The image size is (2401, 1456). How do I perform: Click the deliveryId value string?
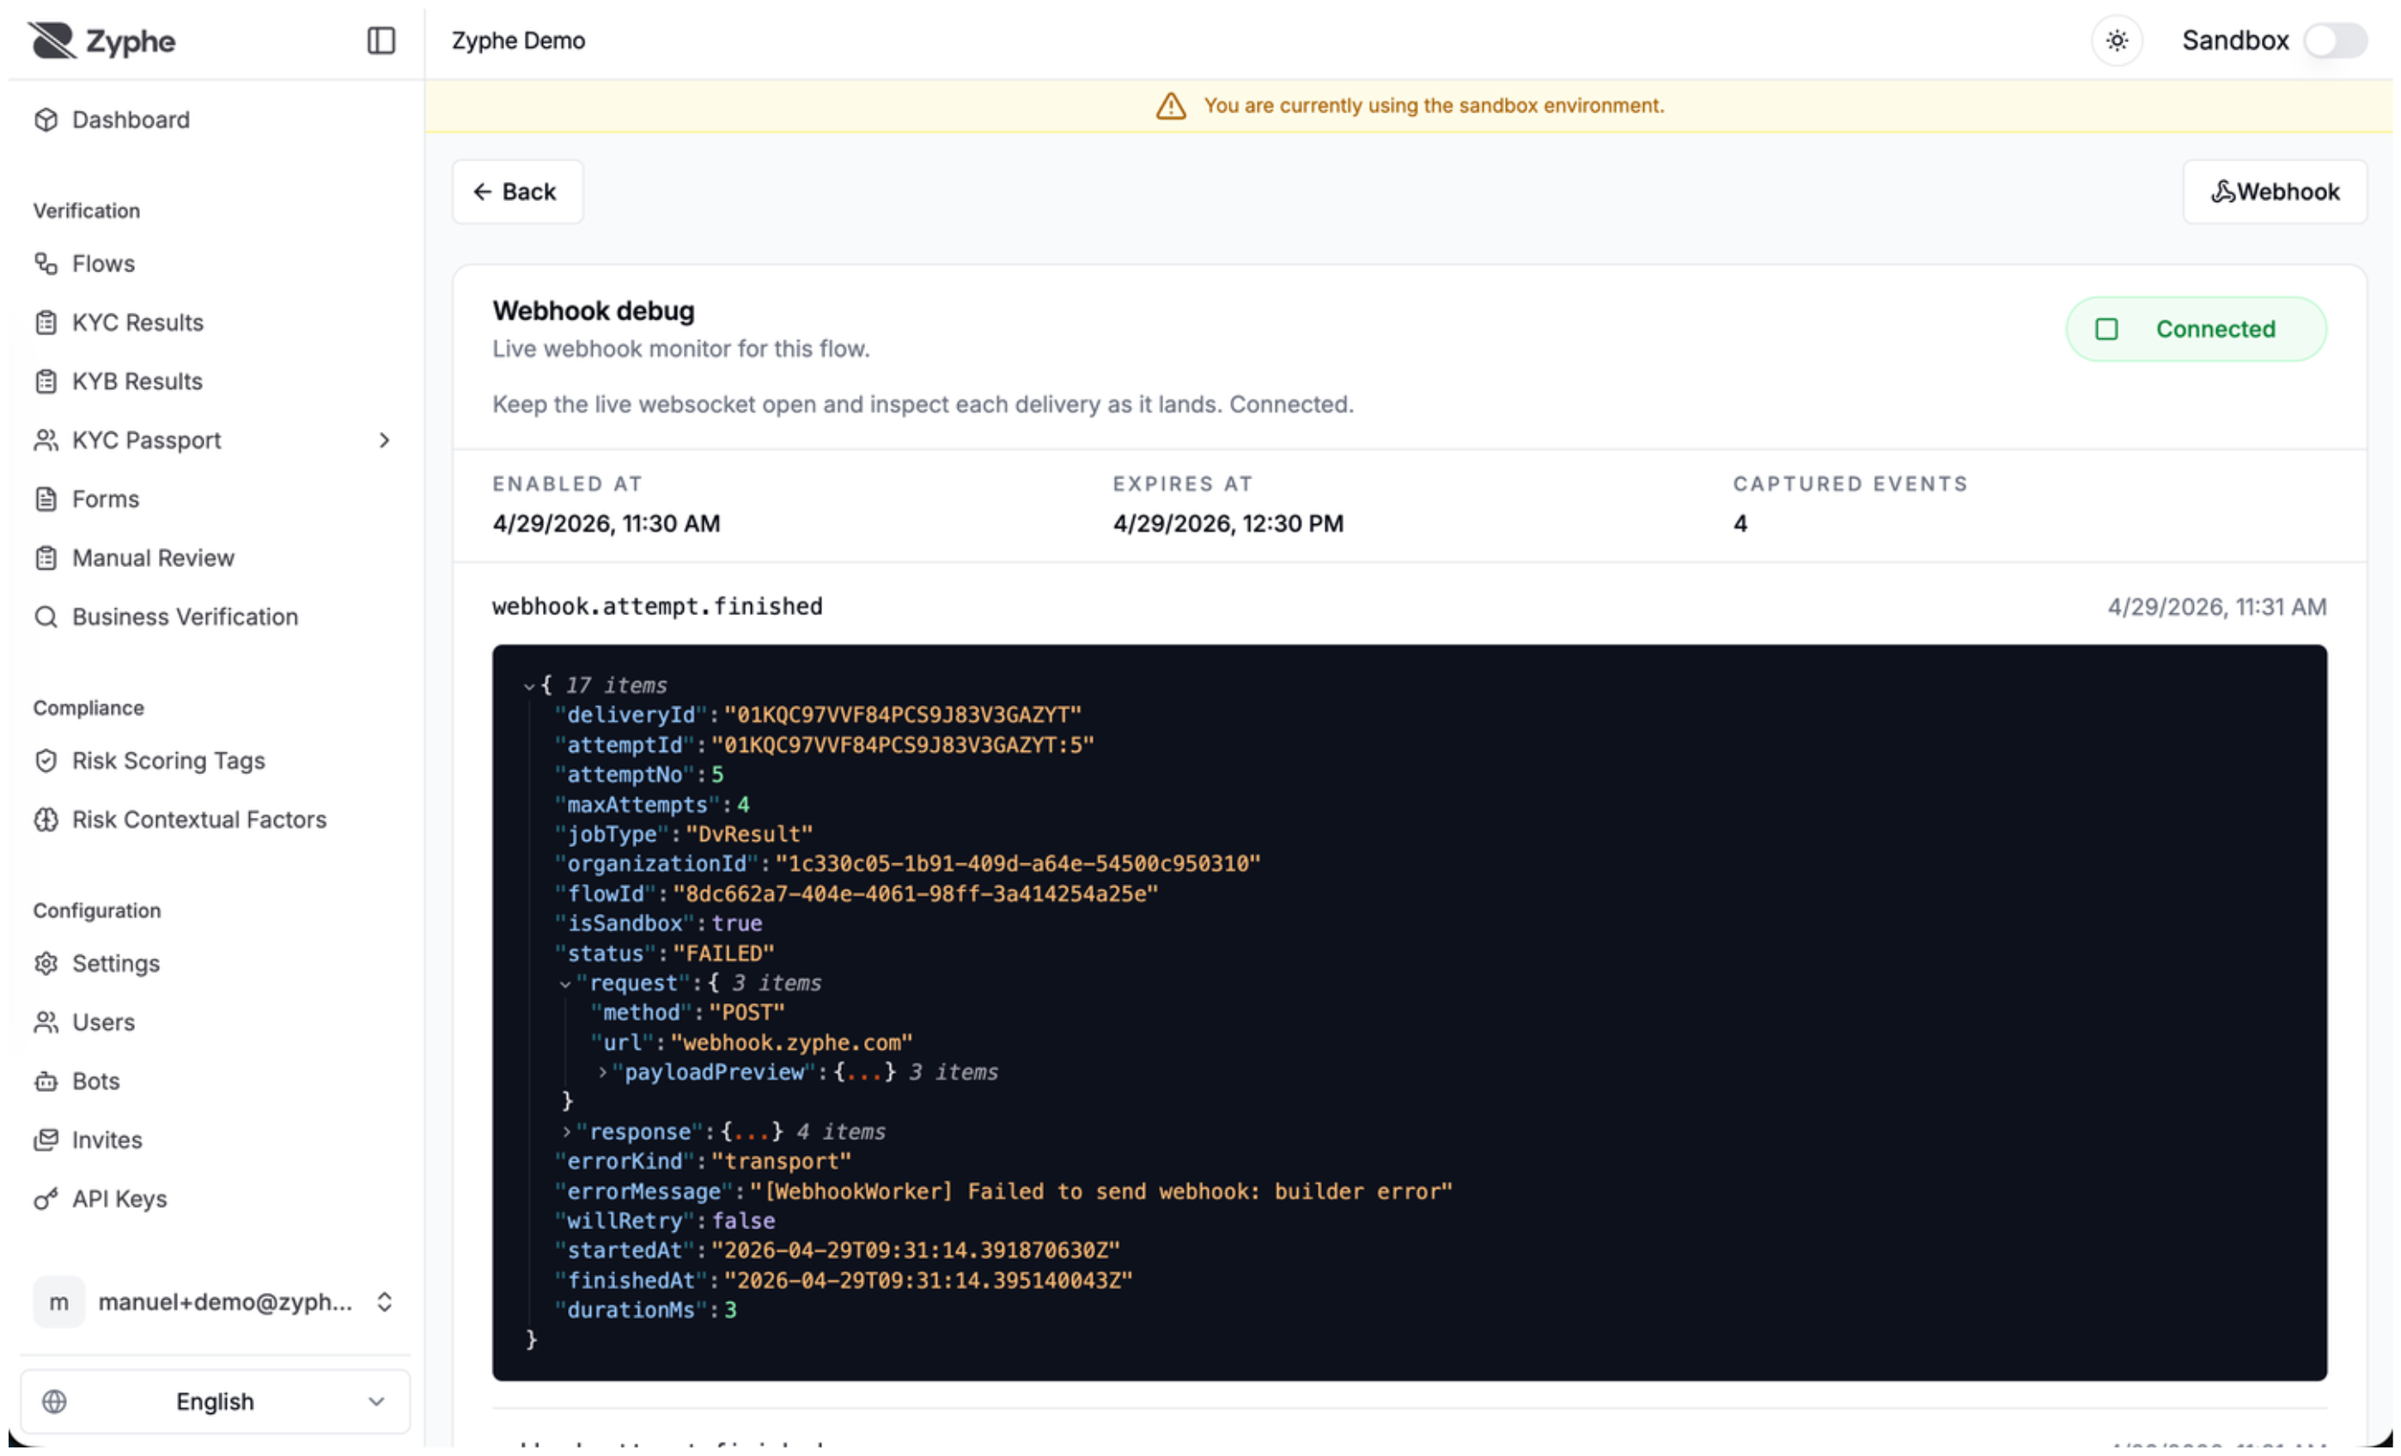pyautogui.click(x=902, y=716)
